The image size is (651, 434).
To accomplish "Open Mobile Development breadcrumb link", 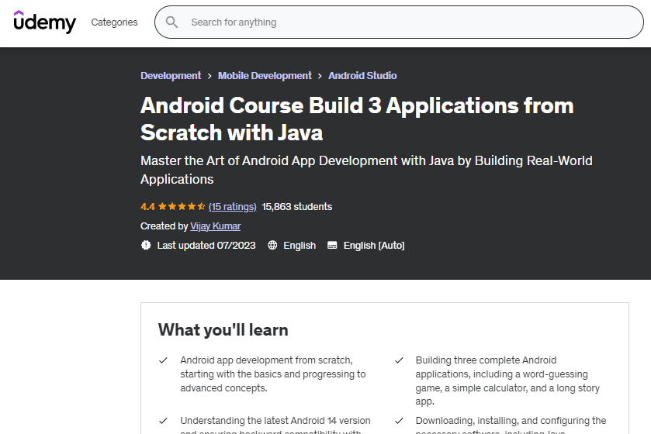I will point(265,76).
